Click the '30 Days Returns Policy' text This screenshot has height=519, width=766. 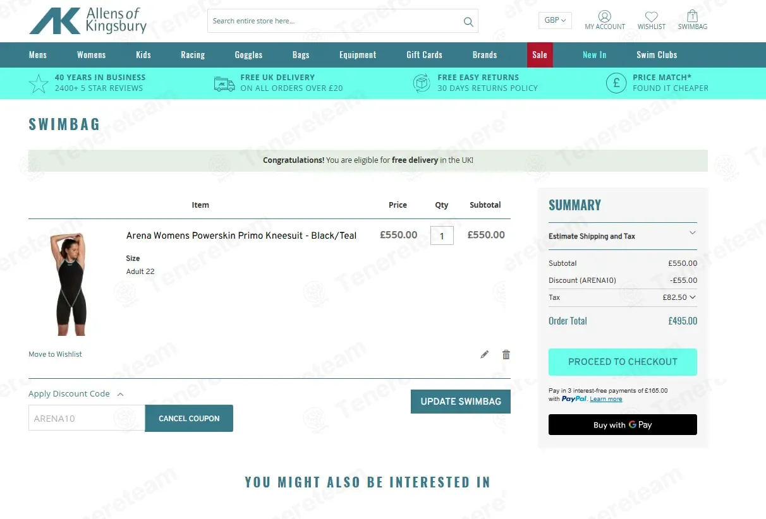487,88
